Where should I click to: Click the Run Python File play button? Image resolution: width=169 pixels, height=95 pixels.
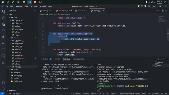coord(157,11)
